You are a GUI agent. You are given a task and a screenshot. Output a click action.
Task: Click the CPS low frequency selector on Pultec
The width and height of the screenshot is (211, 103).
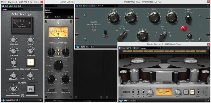(x=122, y=36)
